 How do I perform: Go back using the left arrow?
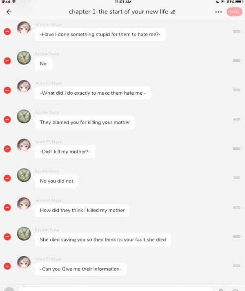pyautogui.click(x=9, y=12)
